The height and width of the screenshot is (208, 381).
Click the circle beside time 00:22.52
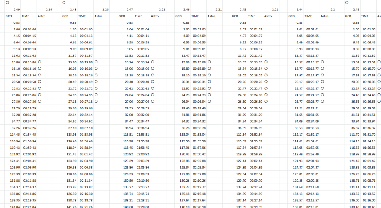(x=209, y=88)
